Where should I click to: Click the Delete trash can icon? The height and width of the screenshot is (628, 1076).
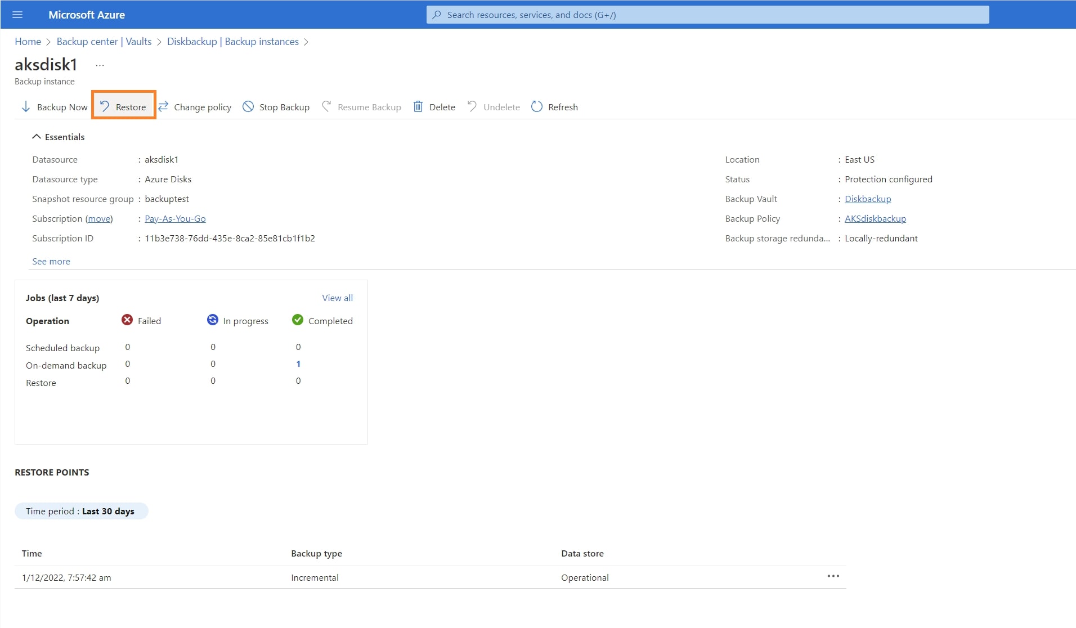(x=418, y=106)
